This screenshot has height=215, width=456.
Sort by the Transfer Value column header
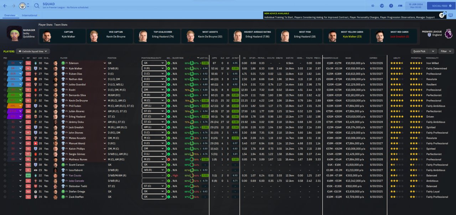pos(331,58)
